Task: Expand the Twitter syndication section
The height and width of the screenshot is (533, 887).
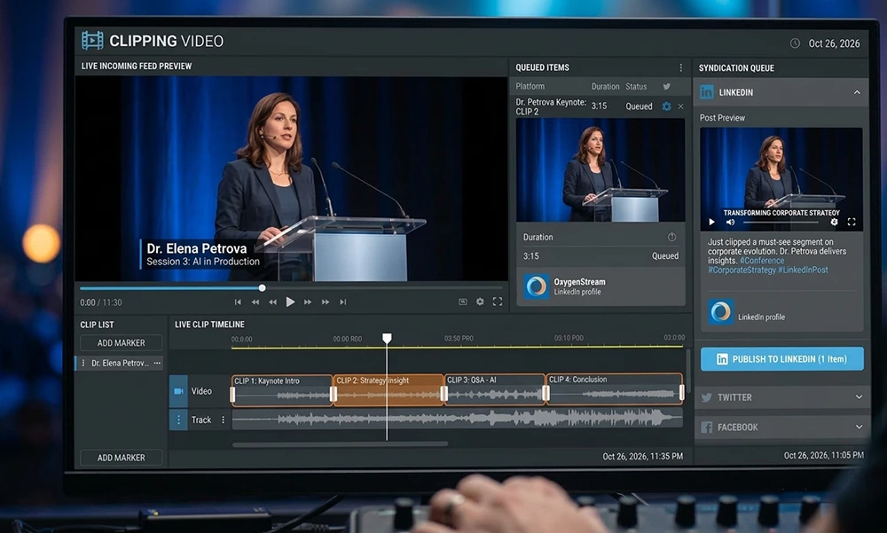Action: (859, 397)
